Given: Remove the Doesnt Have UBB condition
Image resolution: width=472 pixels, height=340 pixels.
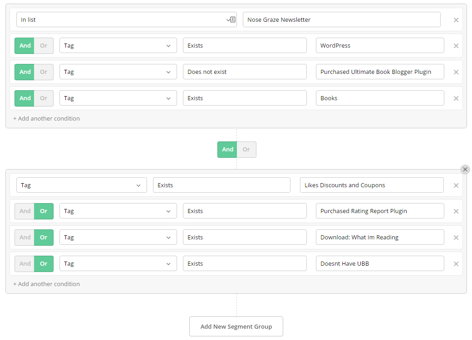Looking at the screenshot, I should point(456,264).
